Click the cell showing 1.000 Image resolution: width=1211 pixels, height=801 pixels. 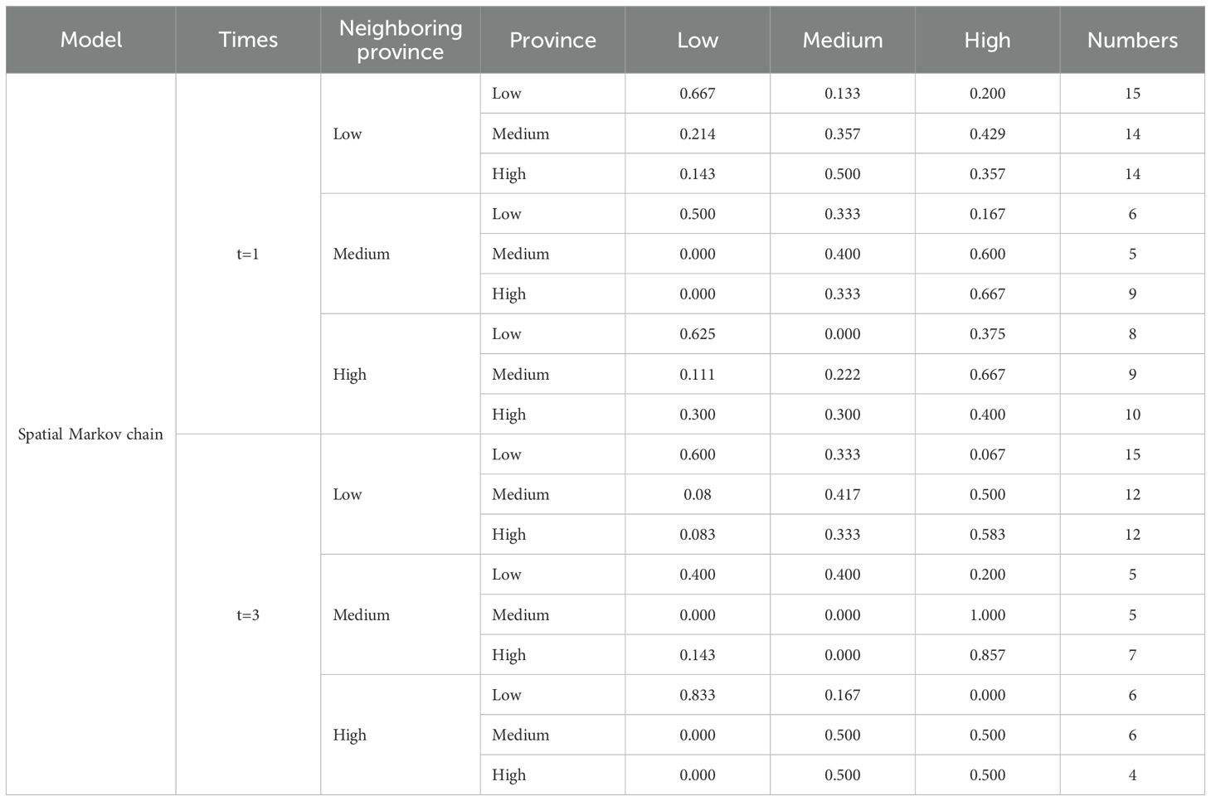coord(987,614)
